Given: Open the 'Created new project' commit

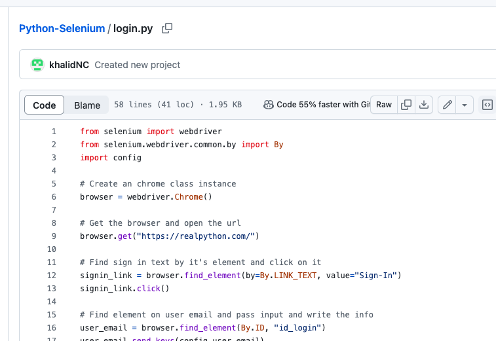Looking at the screenshot, I should [137, 65].
